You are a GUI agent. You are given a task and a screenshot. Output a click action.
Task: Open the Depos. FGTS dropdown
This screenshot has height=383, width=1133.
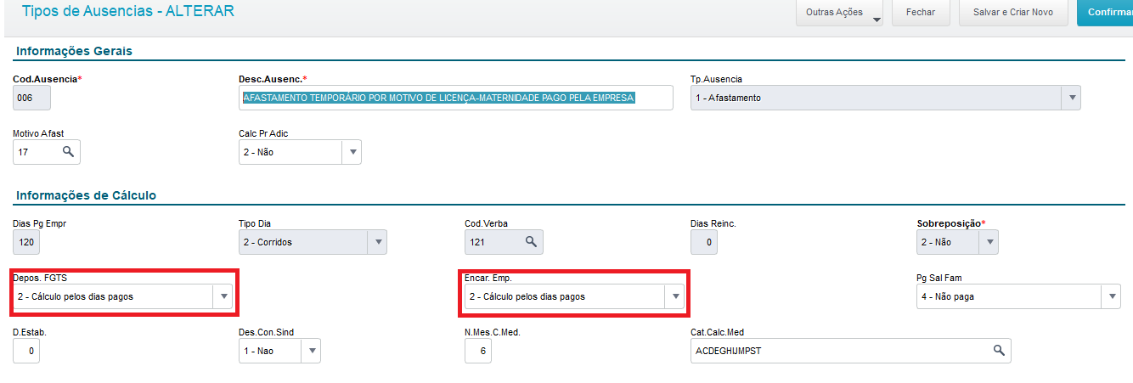click(223, 296)
